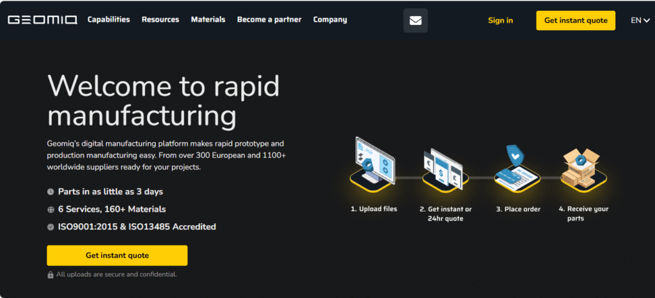Open the EN language dropdown
This screenshot has height=298, width=655.
coord(640,20)
